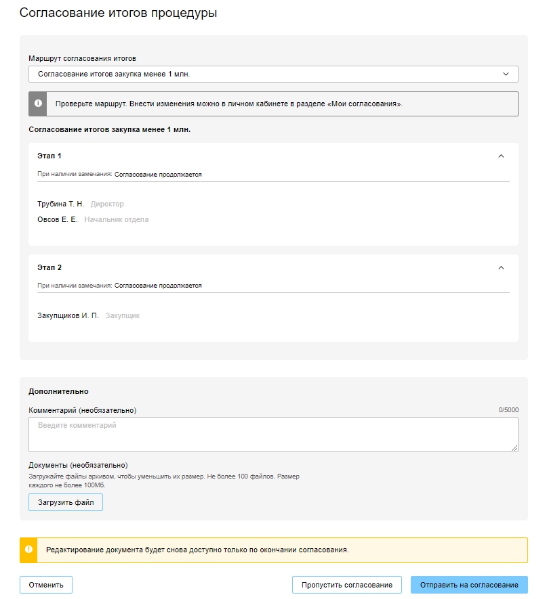Collapse the Этап 1 section chevron

(x=501, y=156)
